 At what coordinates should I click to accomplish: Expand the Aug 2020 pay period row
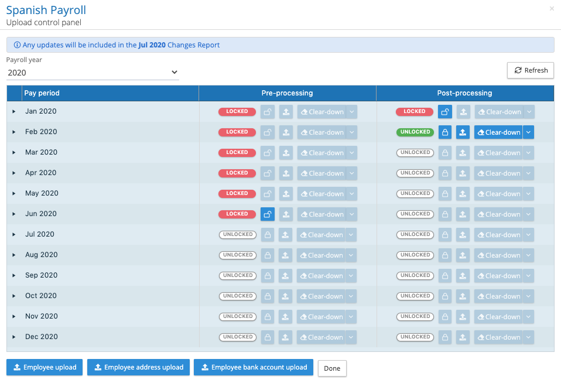coord(14,255)
